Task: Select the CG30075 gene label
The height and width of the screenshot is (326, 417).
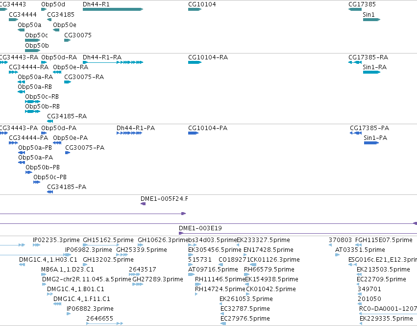Action: pos(78,35)
